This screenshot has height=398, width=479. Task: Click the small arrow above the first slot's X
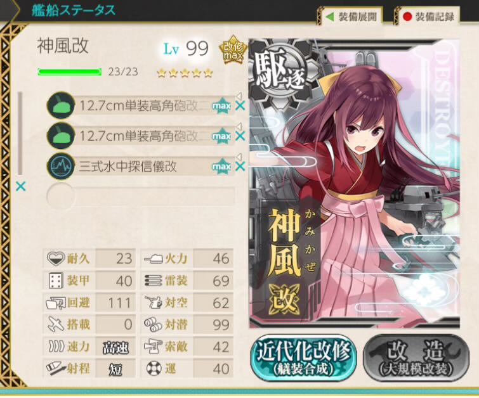click(x=239, y=95)
